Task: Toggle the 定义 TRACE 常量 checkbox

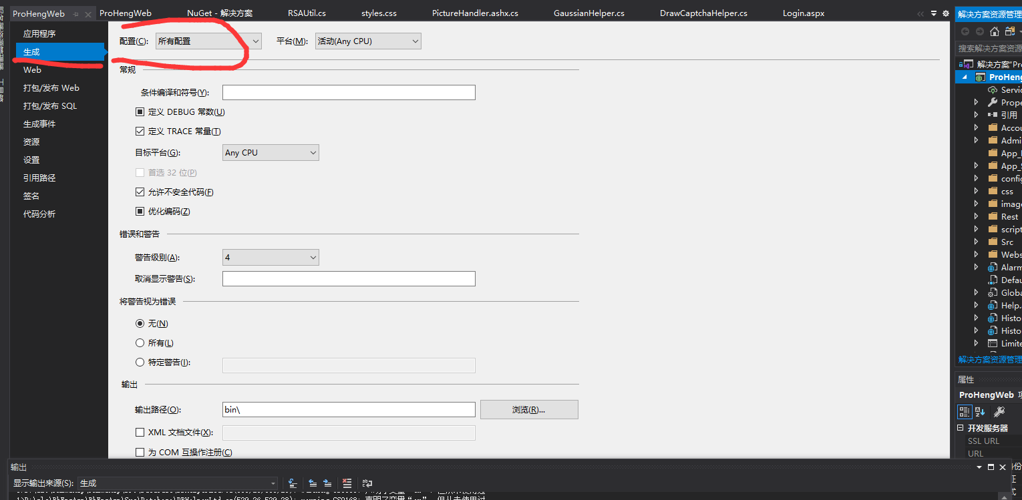Action: (x=140, y=132)
